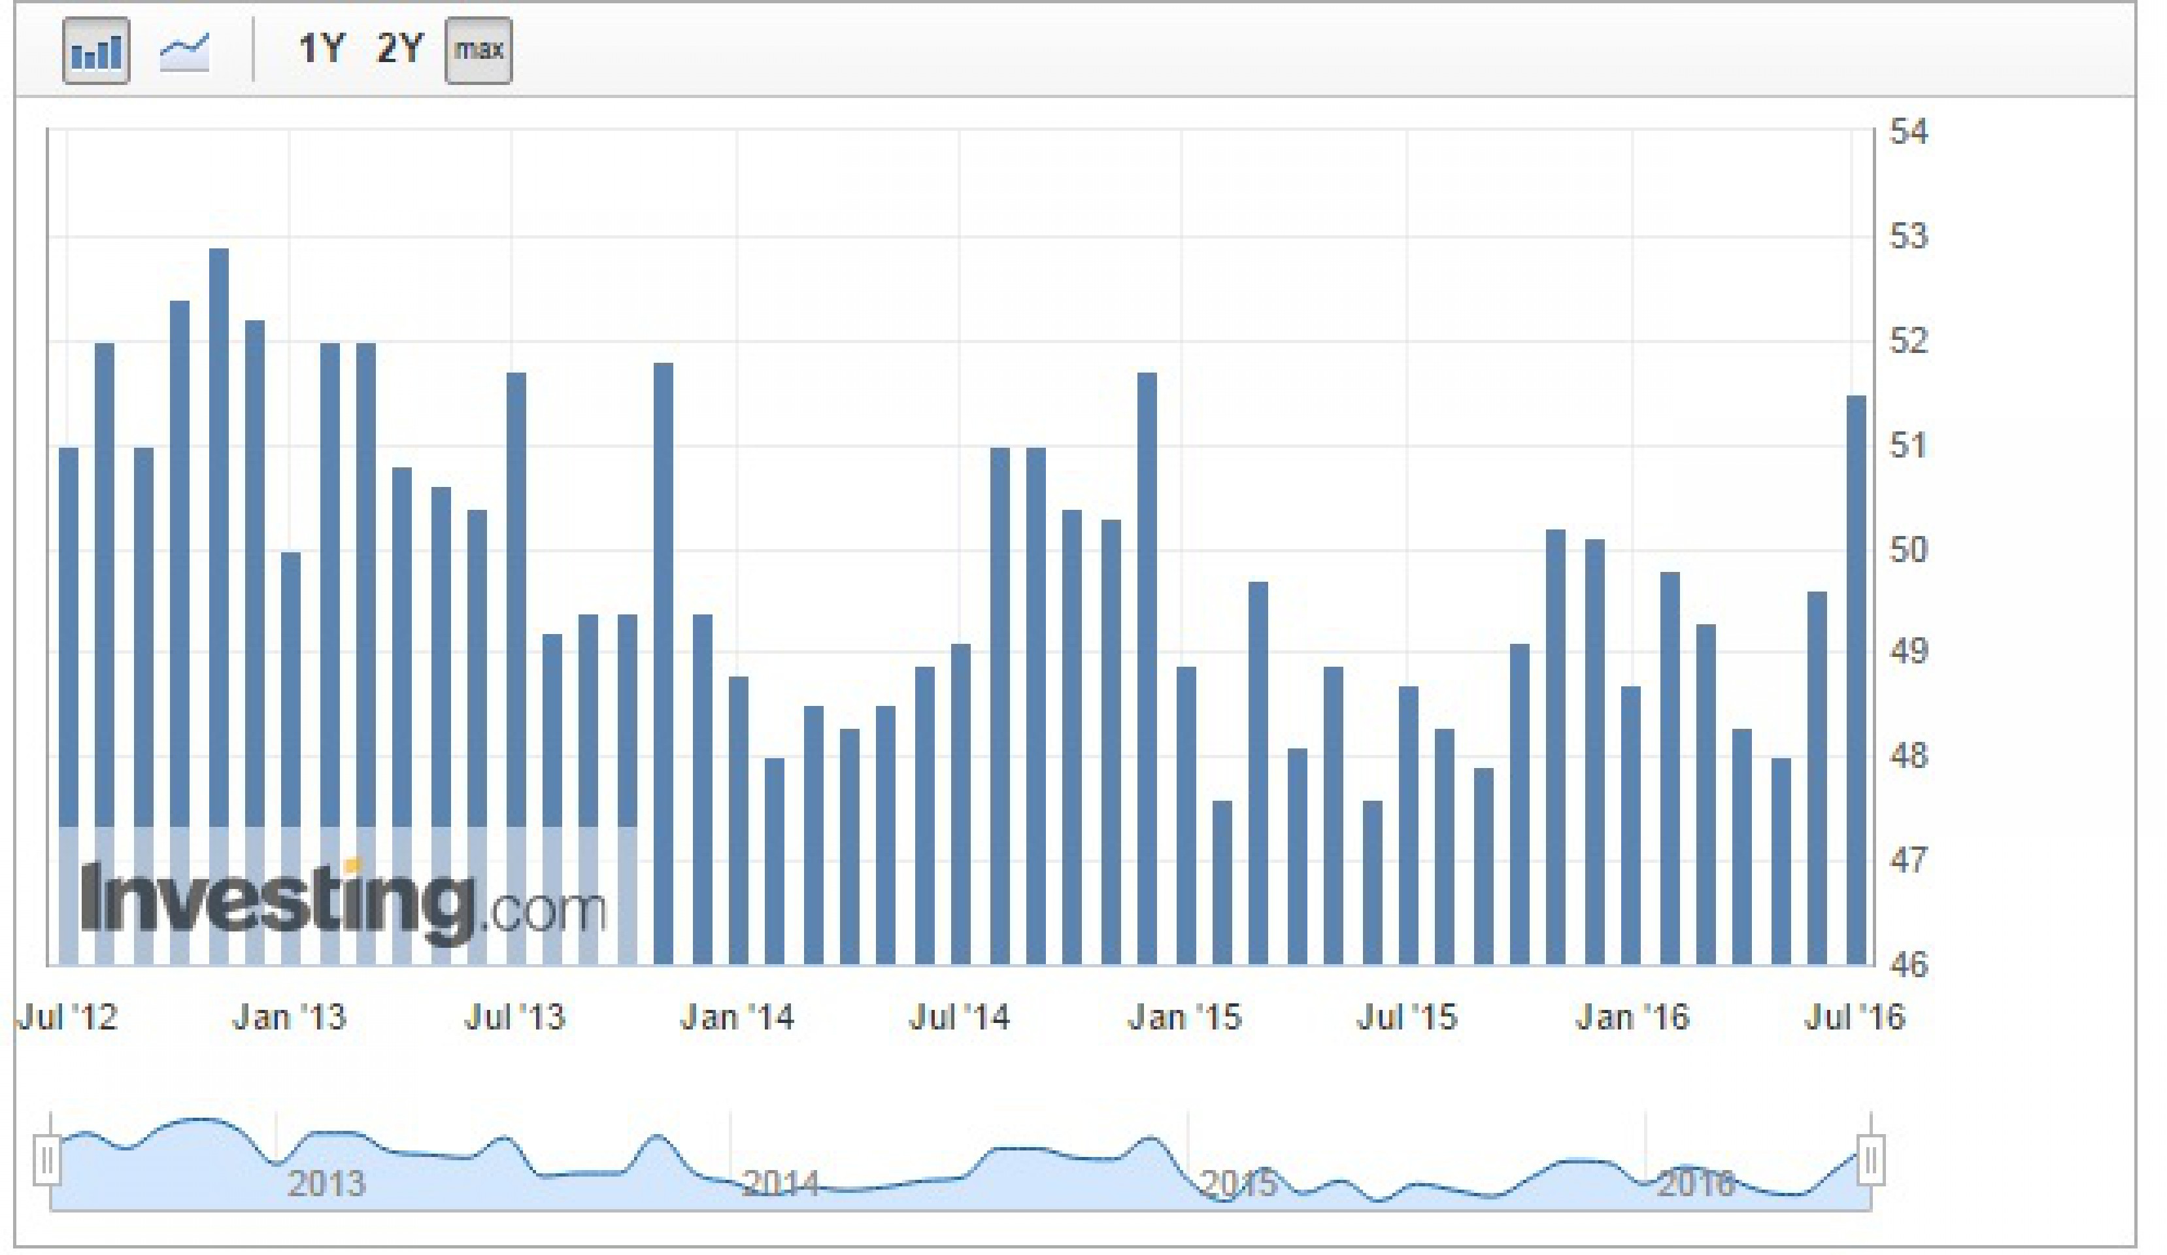Select the max time range
The width and height of the screenshot is (2167, 1255).
pyautogui.click(x=478, y=51)
